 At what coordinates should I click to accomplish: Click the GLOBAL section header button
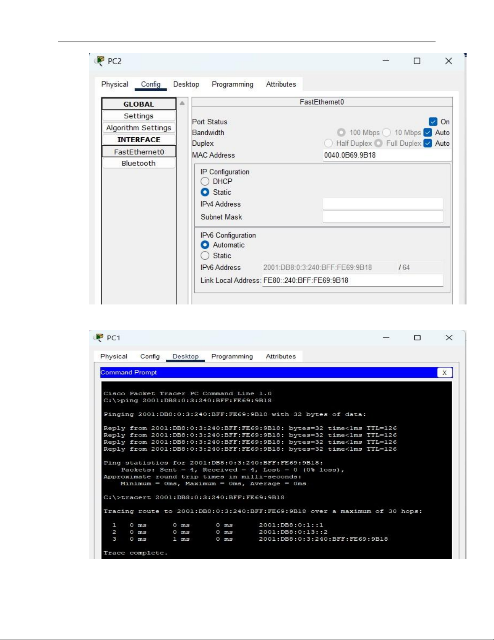click(x=139, y=104)
